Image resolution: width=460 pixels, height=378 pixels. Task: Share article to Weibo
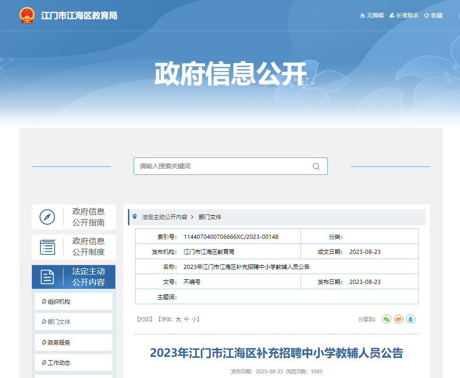pos(398,319)
